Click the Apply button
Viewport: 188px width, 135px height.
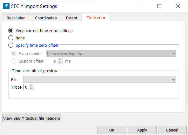pos(142,130)
